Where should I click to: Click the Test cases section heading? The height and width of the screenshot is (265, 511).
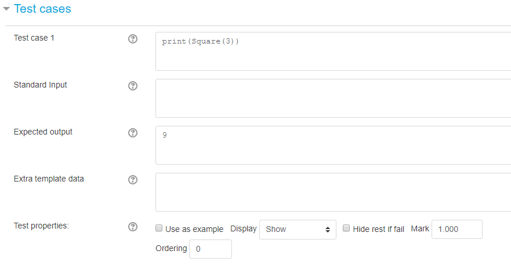coord(42,9)
